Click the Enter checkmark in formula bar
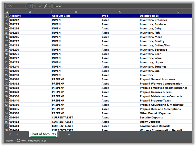 pyautogui.click(x=40, y=6)
